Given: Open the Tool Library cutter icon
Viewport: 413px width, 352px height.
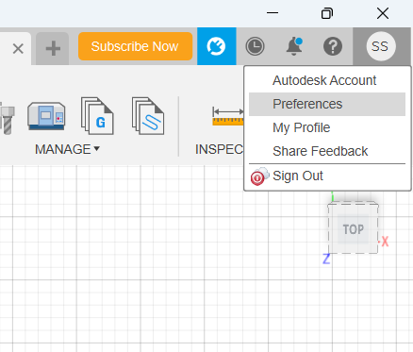Looking at the screenshot, I should click(x=7, y=118).
